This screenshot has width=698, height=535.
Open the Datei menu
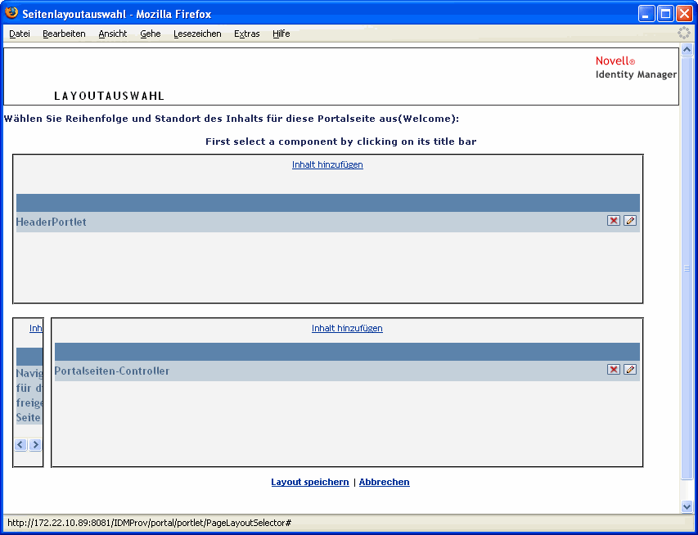[20, 34]
